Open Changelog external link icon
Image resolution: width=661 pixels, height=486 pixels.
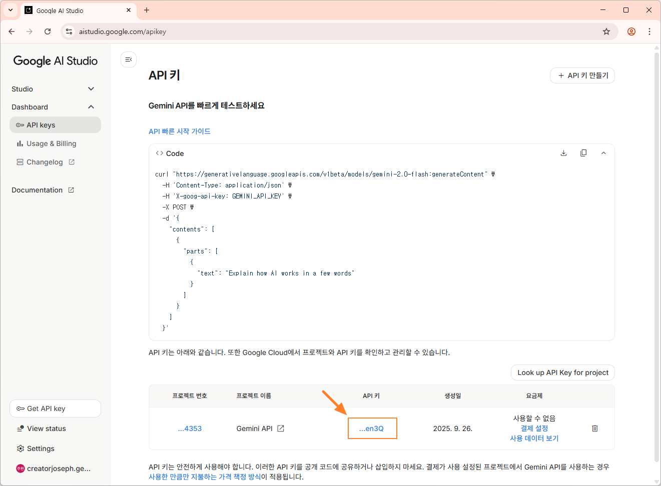[x=72, y=162]
